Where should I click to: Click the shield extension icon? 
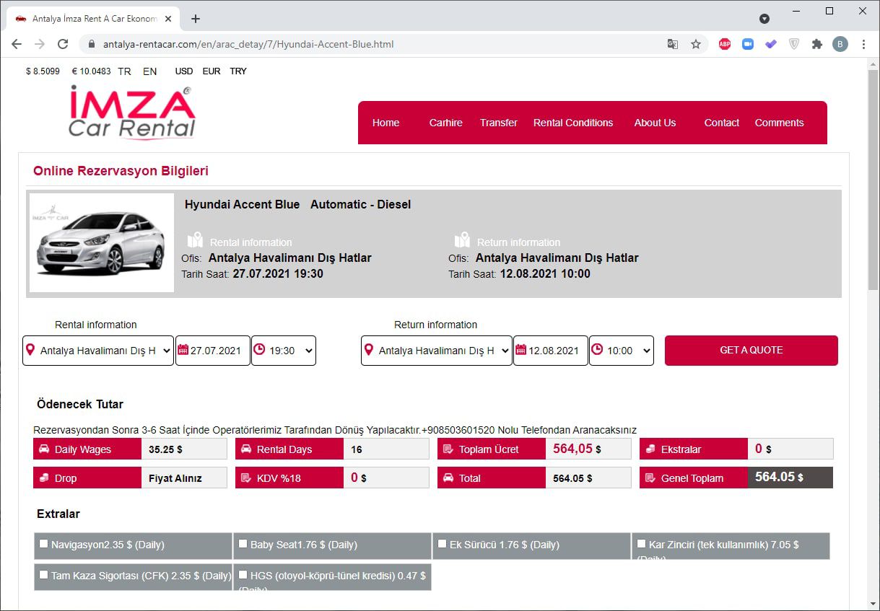[794, 44]
